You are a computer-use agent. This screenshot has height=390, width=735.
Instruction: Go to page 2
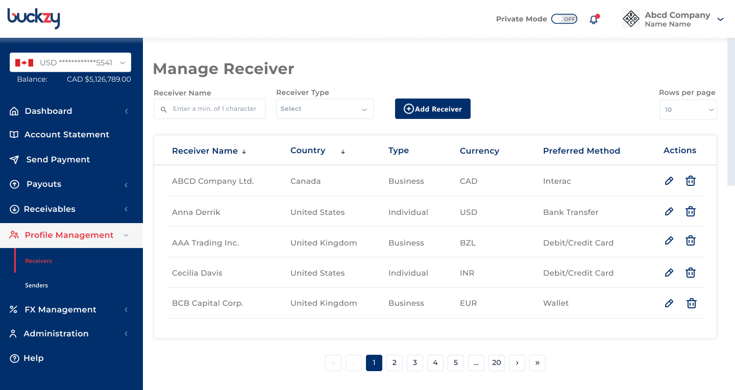[x=395, y=363]
